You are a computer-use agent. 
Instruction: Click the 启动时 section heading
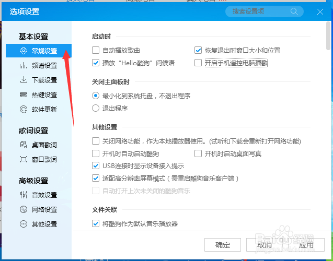(101, 37)
